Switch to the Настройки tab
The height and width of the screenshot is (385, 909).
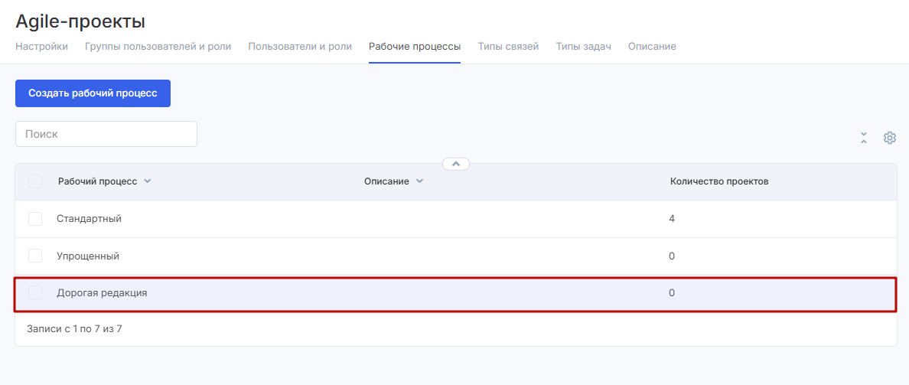[41, 47]
